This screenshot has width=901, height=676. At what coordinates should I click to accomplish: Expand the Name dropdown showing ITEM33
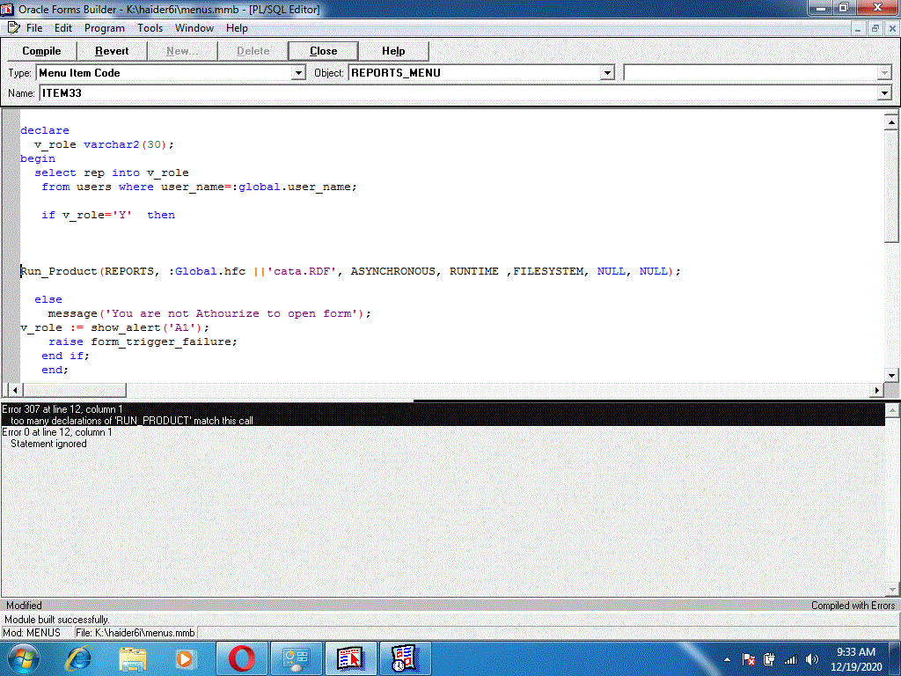click(x=884, y=93)
